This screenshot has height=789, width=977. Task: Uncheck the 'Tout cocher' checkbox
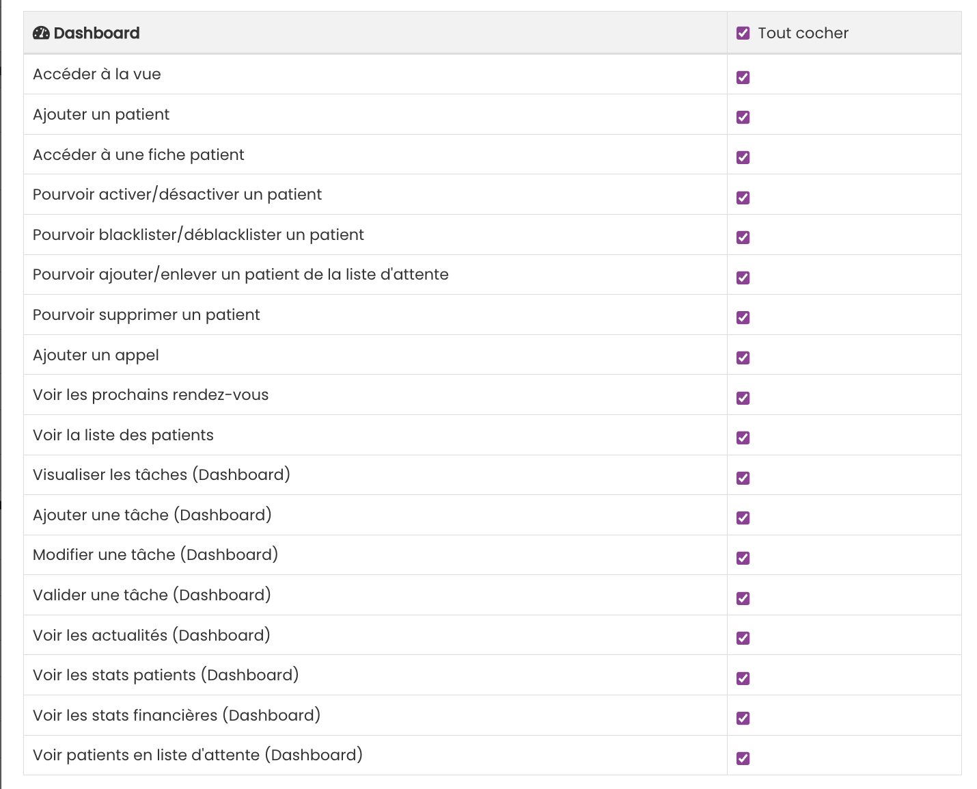coord(743,33)
